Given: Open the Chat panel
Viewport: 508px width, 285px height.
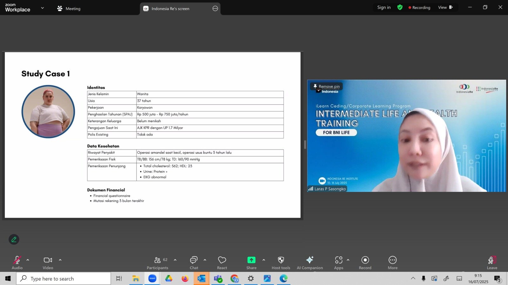Looking at the screenshot, I should click(x=194, y=263).
